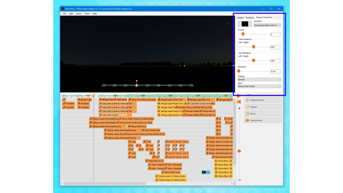Click timeline horizontal scrollbar left arrow
343x193 pixels.
[62, 183]
